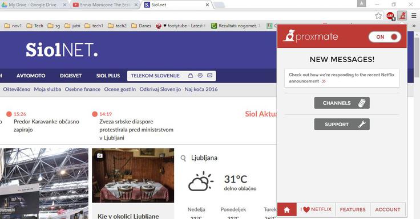The width and height of the screenshot is (420, 219).
Task: Open the Naj koča 2016 link
Action: (x=201, y=89)
